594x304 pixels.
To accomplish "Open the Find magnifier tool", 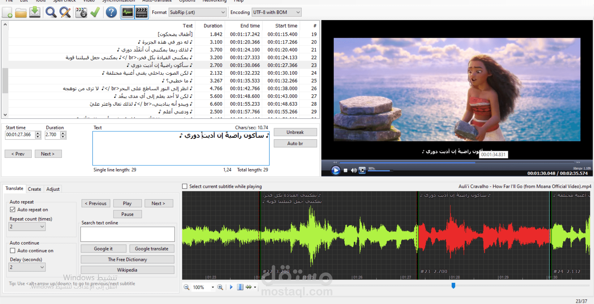I will [51, 12].
